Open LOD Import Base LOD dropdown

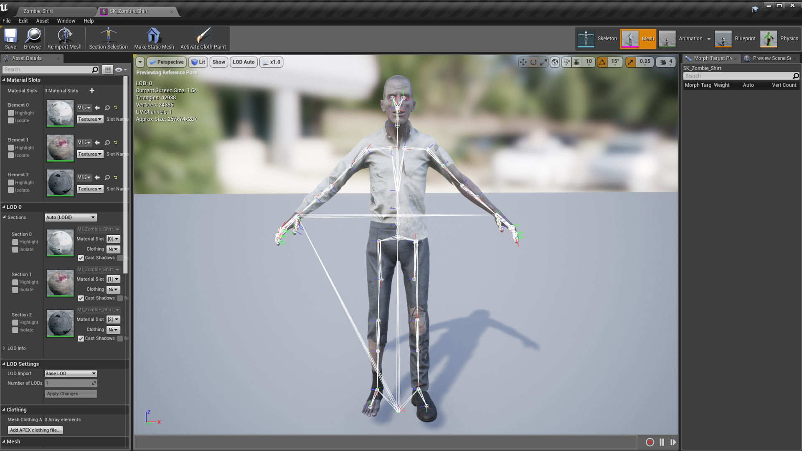(71, 373)
